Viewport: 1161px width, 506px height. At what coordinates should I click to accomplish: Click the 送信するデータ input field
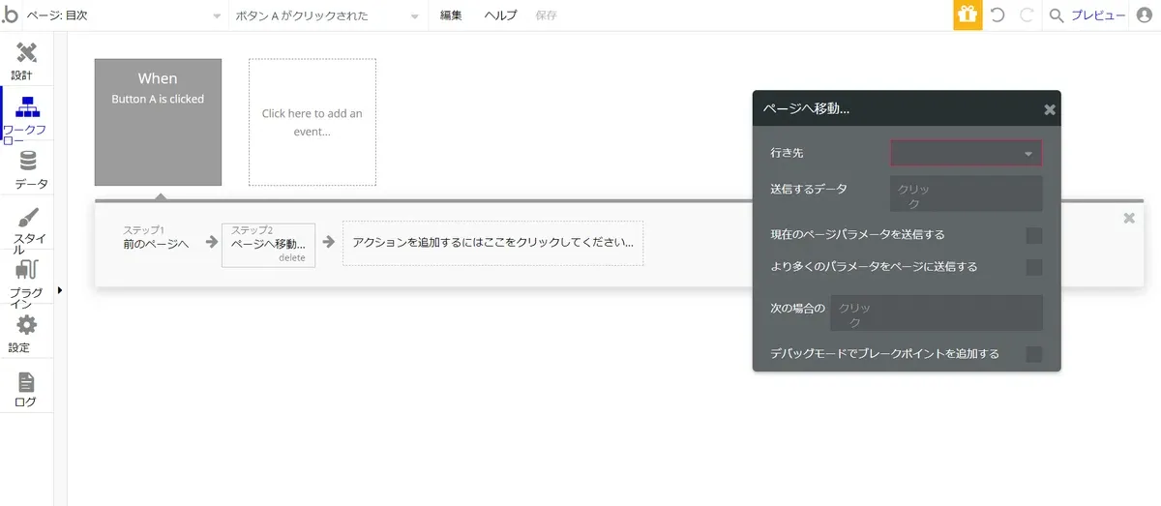(967, 193)
